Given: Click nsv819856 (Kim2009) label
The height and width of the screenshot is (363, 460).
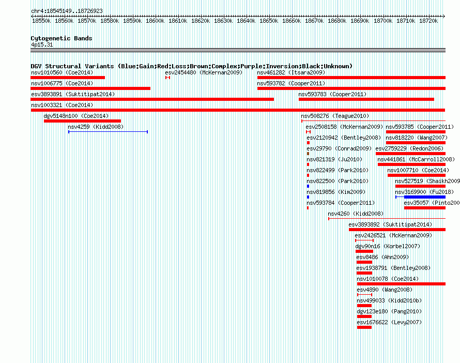Looking at the screenshot, I should tap(336, 192).
